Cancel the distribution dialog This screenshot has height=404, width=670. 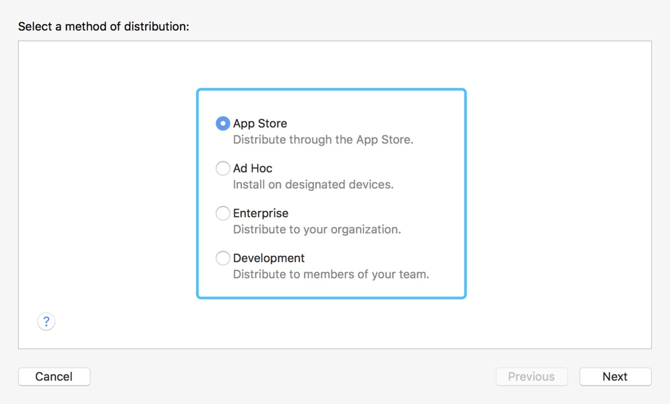click(54, 376)
